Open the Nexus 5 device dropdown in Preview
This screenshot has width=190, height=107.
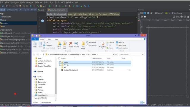coord(159,13)
